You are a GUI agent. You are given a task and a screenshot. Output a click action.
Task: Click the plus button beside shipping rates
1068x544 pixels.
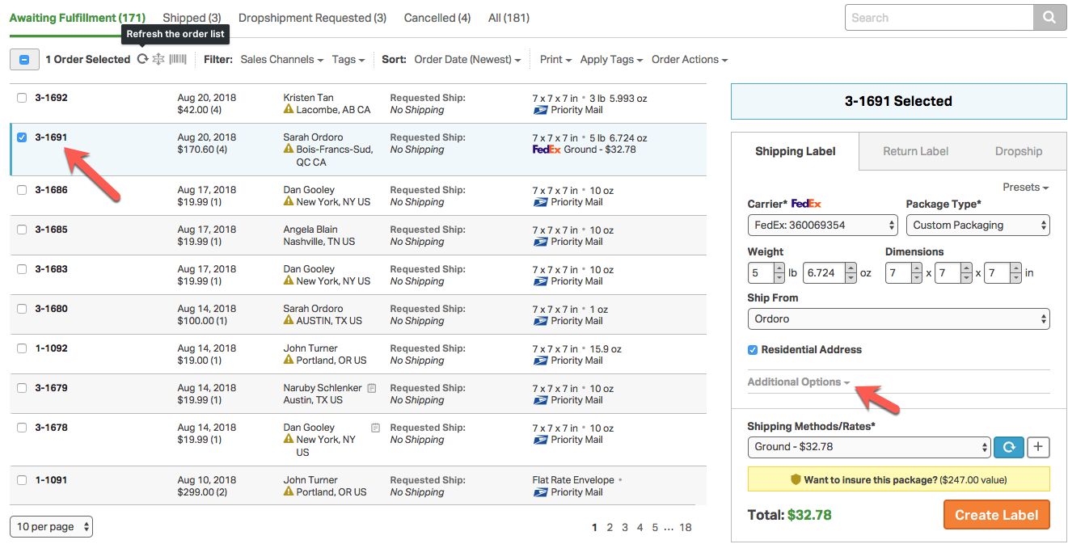pyautogui.click(x=1039, y=447)
